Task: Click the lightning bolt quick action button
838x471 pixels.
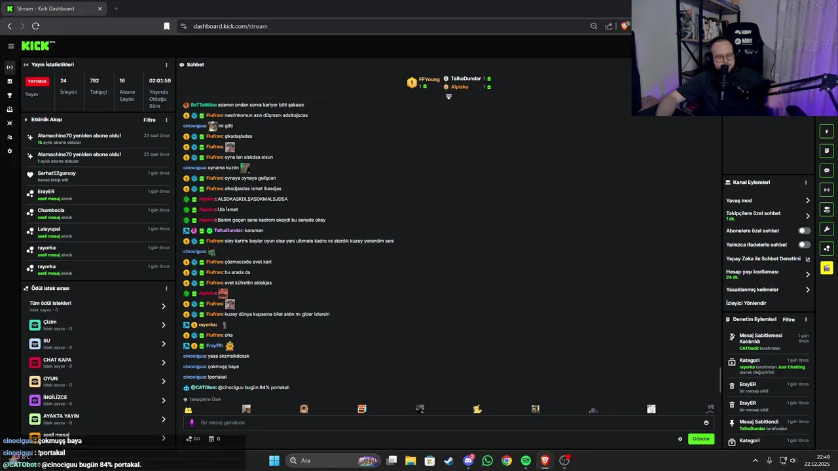Action: click(827, 131)
